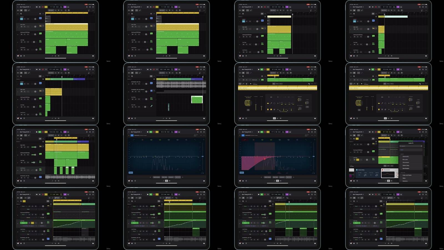Screen dimensions: 444x250
Task: Tap the Read automation button on Uke Seq, row 4 col 1 iPad
Action: click(x=23, y=223)
